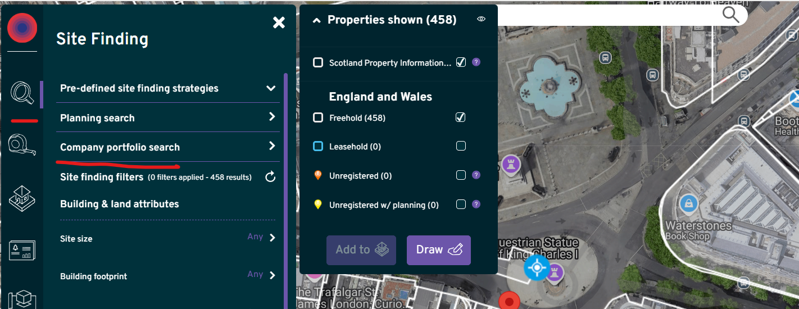
Task: Uncheck the Freehold (458) right checkbox
Action: (x=461, y=117)
